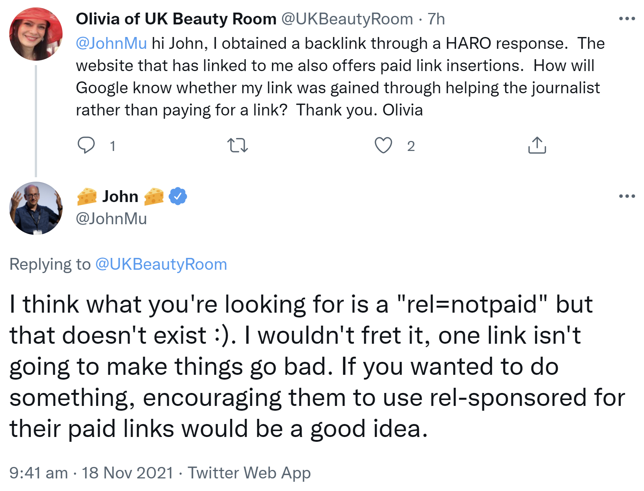Open the @UKBeautyRoom handle in tweet header

347,19
